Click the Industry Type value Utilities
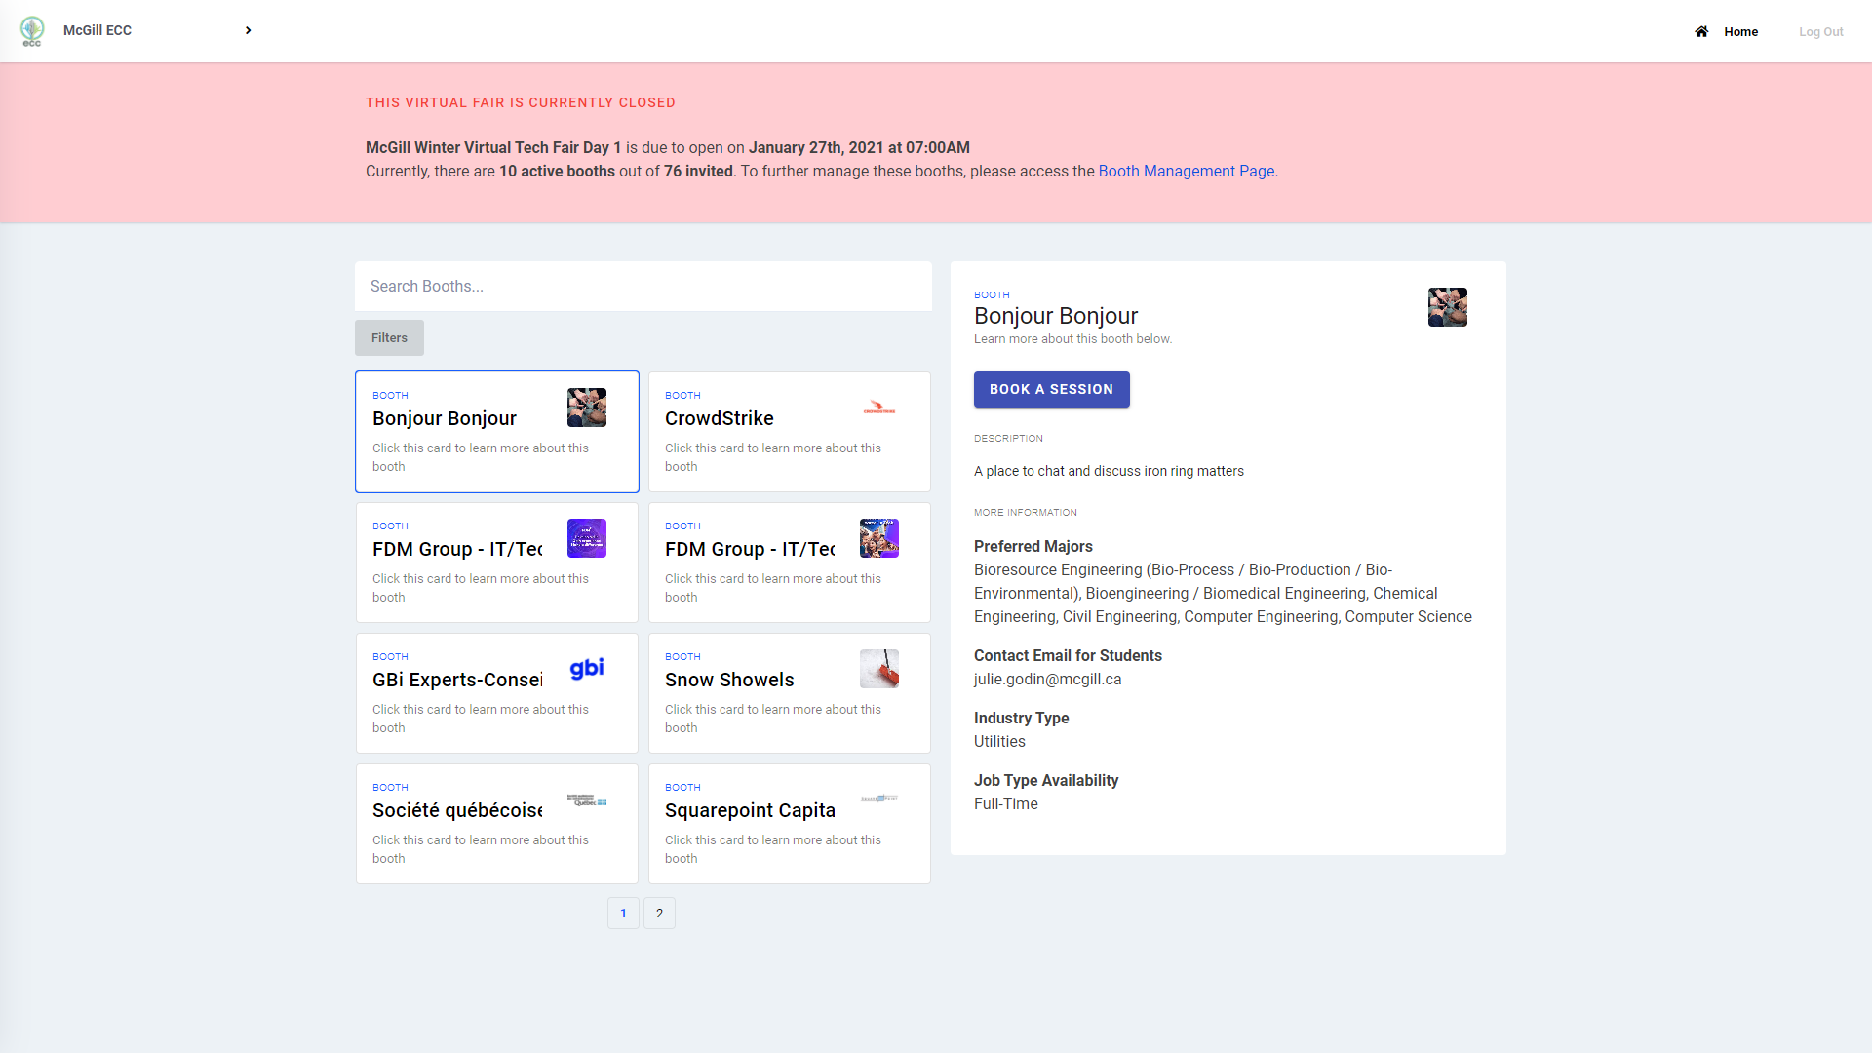This screenshot has height=1053, width=1872. tap(999, 742)
